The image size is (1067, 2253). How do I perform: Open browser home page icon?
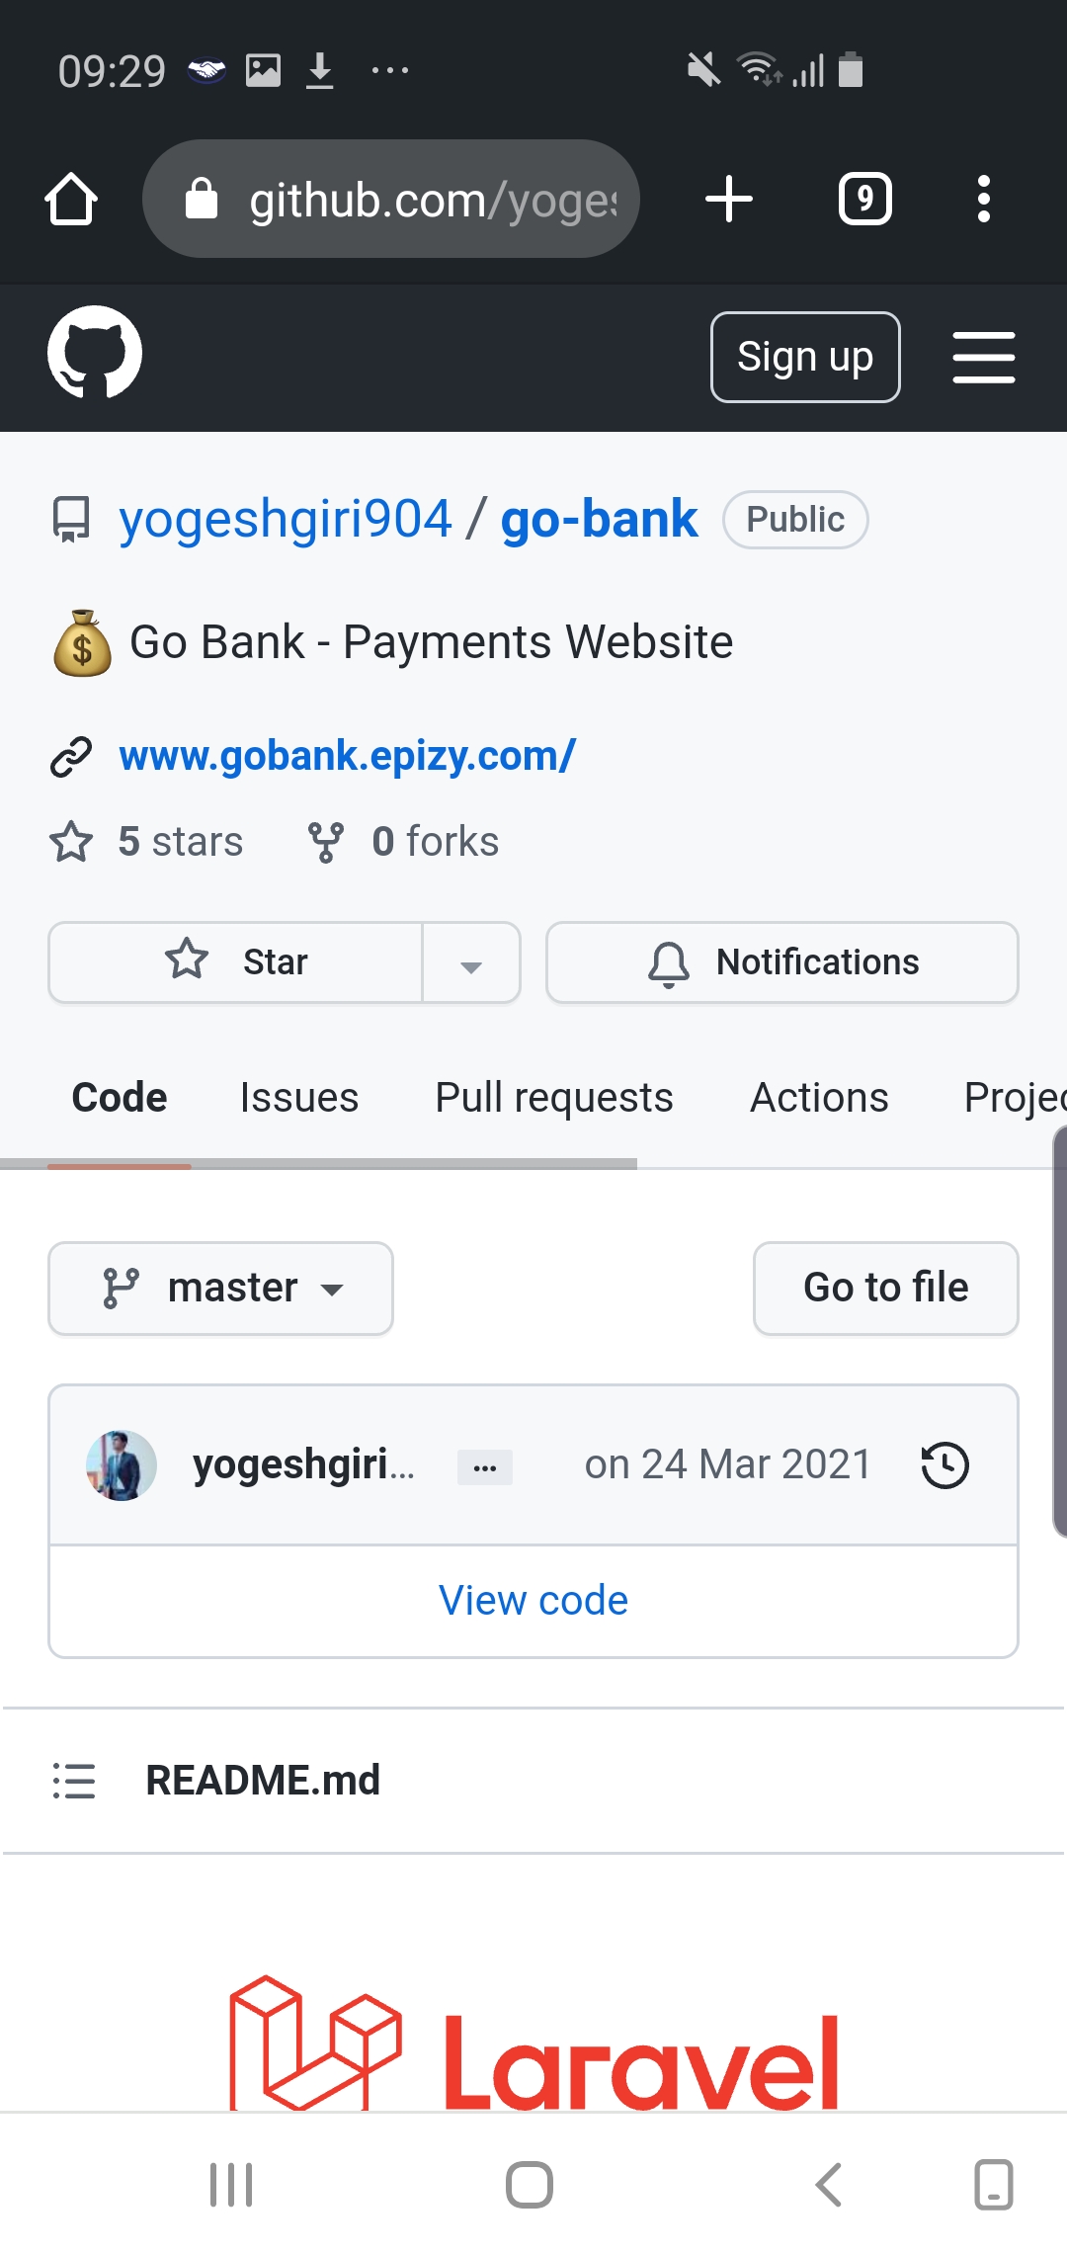[71, 200]
